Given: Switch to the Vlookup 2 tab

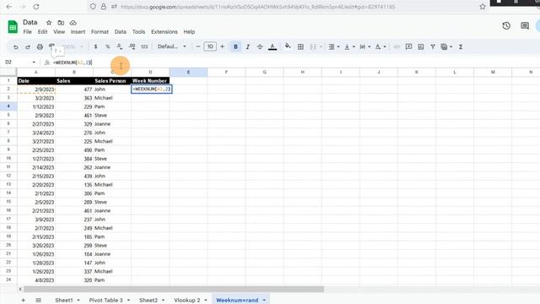Looking at the screenshot, I should pyautogui.click(x=187, y=301).
